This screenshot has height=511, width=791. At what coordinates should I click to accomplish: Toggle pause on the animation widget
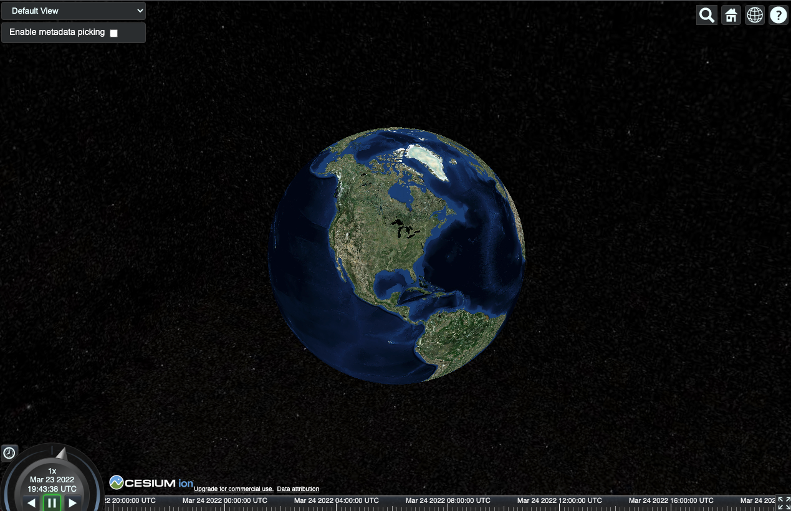[x=52, y=503]
